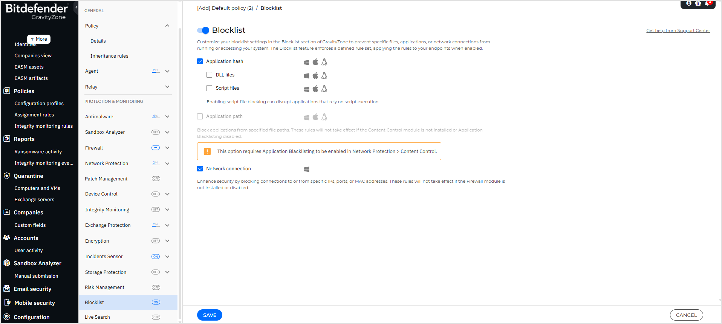Open the gift what's-new icon

[x=698, y=3]
